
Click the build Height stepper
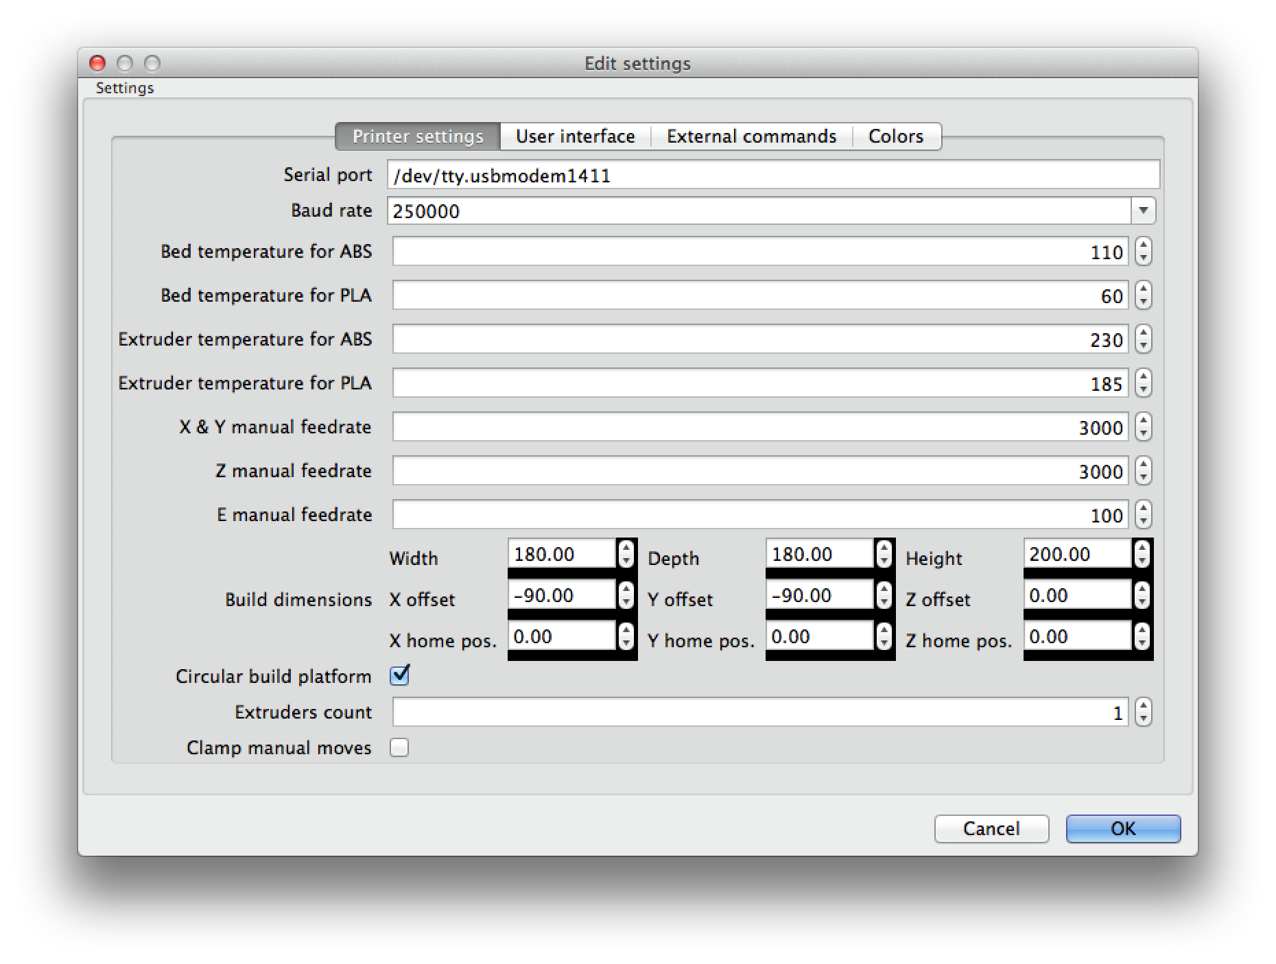tap(1142, 554)
